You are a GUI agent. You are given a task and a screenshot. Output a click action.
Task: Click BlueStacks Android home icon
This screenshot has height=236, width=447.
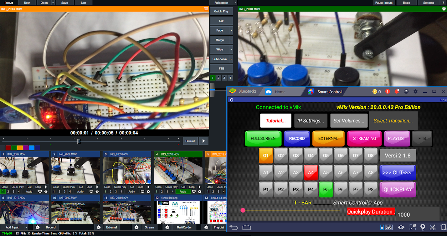(x=247, y=227)
